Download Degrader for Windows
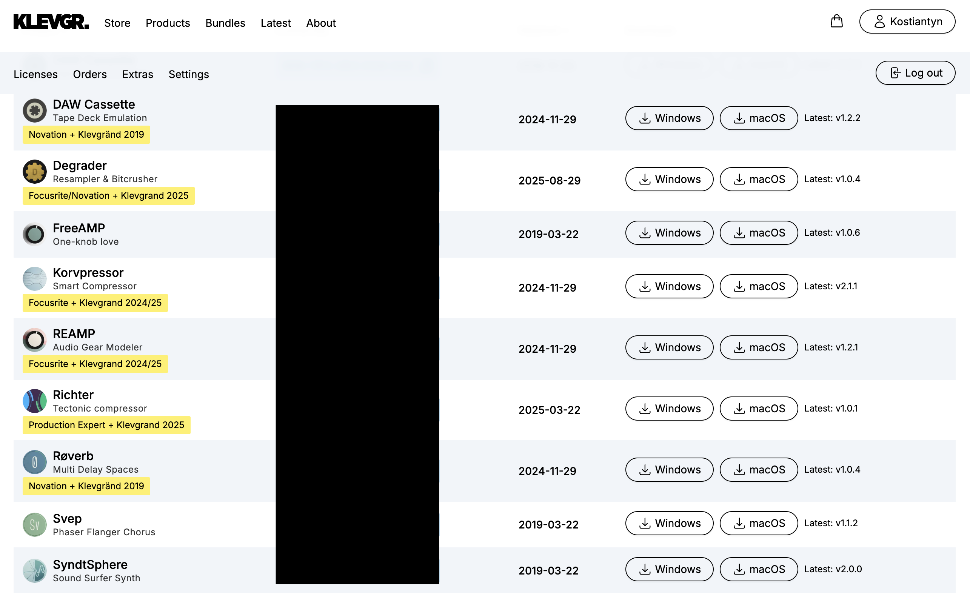 point(669,179)
